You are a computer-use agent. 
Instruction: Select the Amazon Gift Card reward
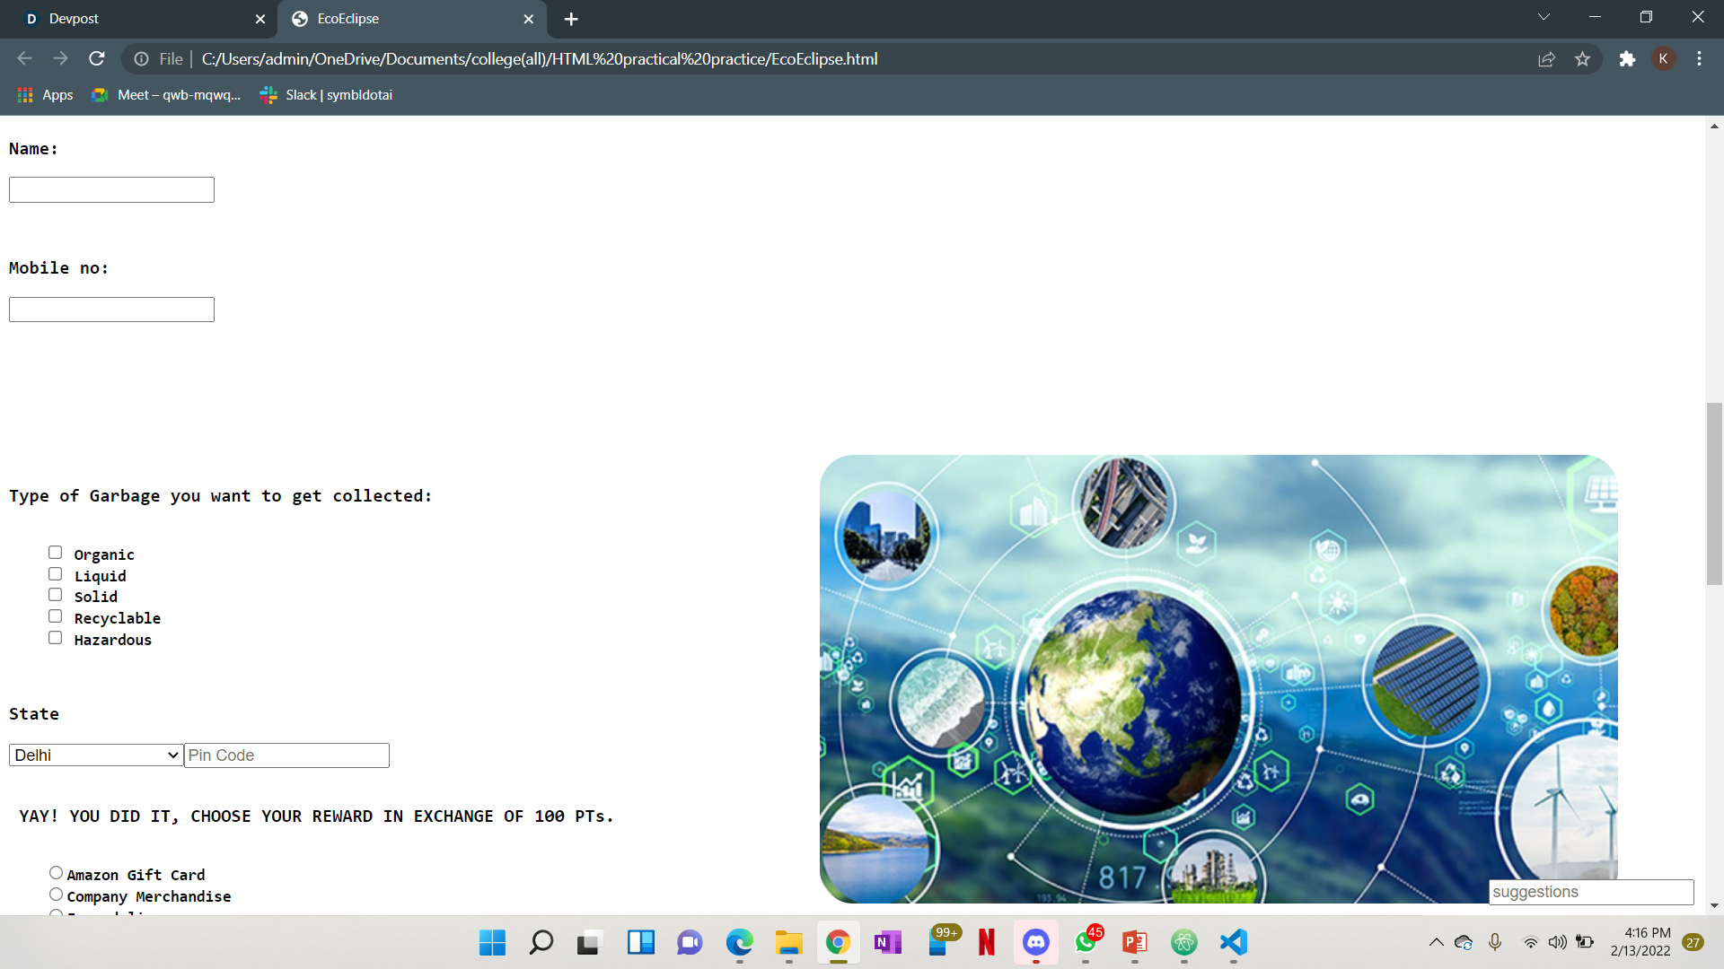click(x=55, y=871)
